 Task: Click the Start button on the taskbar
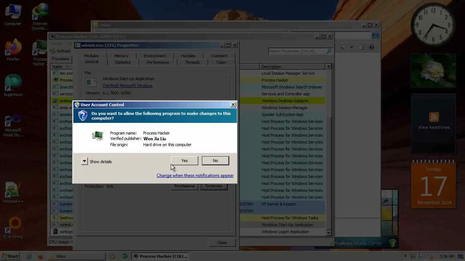[10, 256]
